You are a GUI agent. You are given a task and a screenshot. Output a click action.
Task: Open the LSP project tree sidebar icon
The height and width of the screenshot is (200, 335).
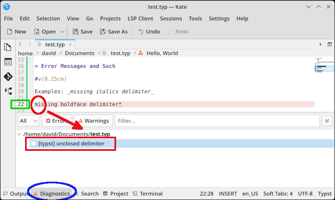click(8, 91)
